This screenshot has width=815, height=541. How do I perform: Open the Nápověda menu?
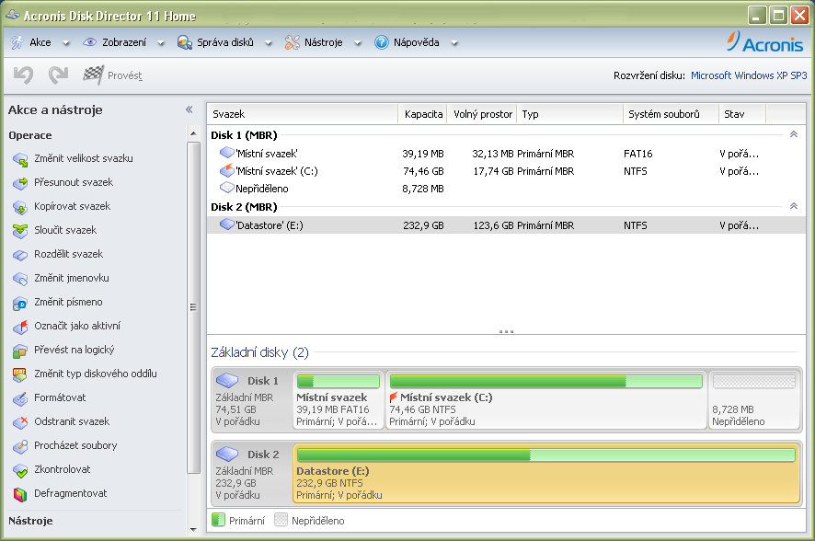[416, 42]
